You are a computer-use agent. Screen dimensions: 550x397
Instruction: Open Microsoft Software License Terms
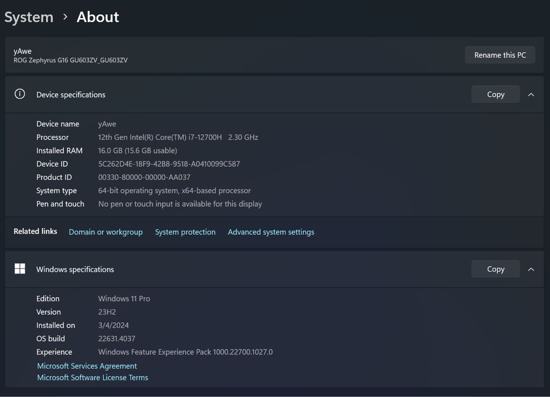click(x=92, y=378)
